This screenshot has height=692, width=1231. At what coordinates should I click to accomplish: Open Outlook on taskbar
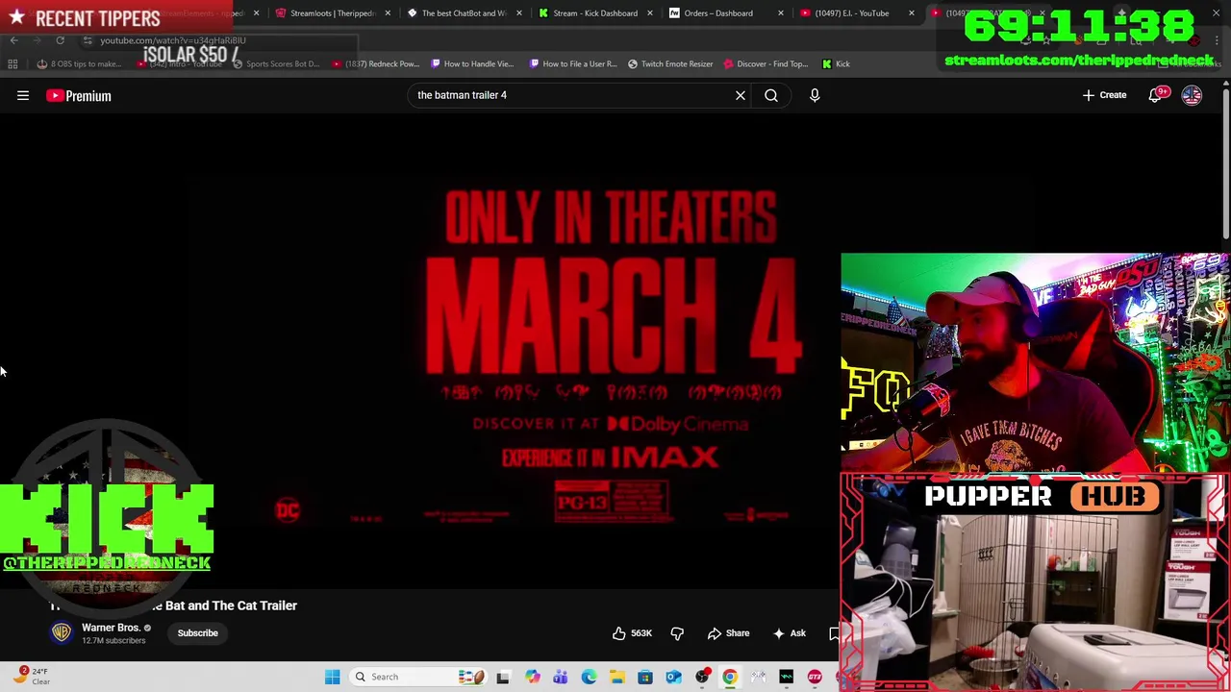(673, 677)
